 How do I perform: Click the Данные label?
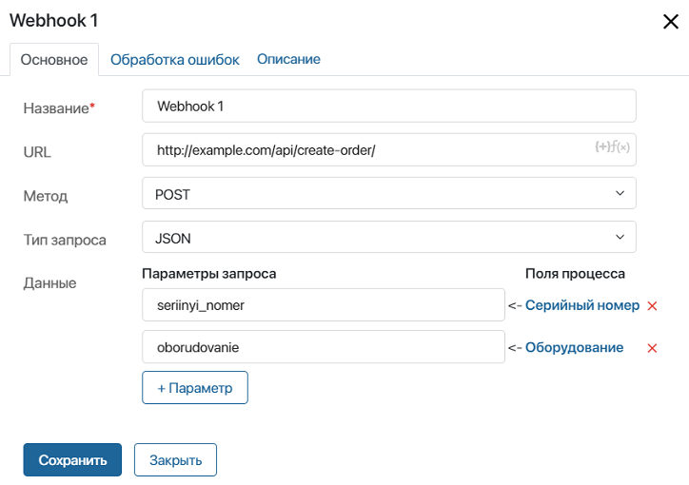click(x=49, y=283)
